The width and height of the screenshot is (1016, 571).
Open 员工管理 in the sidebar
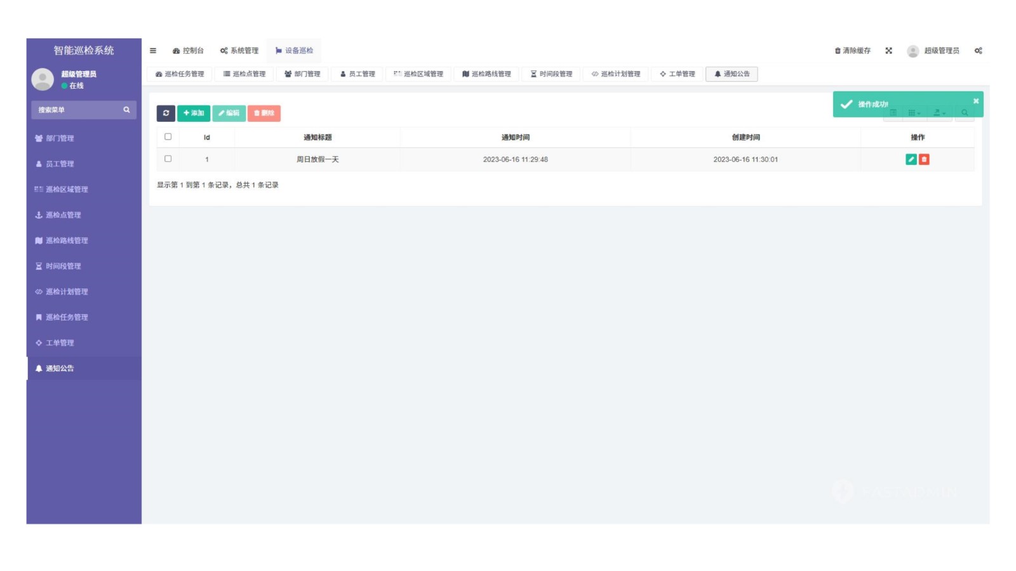pos(84,164)
